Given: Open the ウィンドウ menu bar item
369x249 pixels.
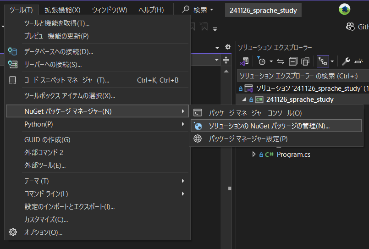Looking at the screenshot, I should click(x=110, y=10).
